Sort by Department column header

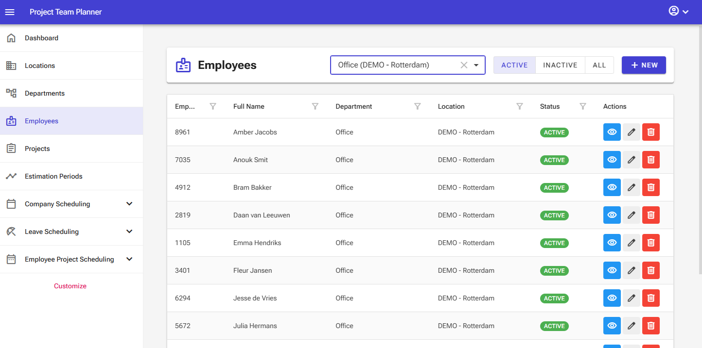(353, 106)
